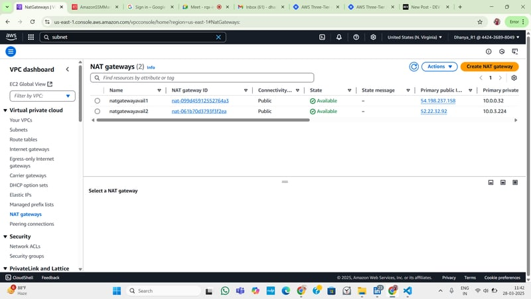Image resolution: width=531 pixels, height=299 pixels.
Task: Sort by NAT gateway ID column arrow
Action: tap(246, 90)
